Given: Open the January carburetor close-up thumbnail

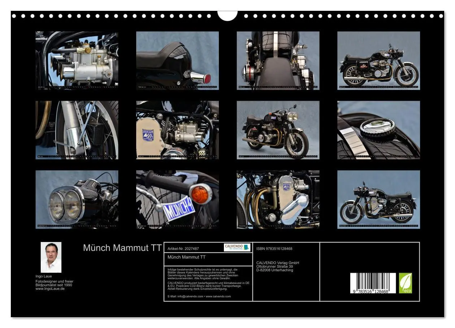Looking at the screenshot, I should [x=77, y=60].
